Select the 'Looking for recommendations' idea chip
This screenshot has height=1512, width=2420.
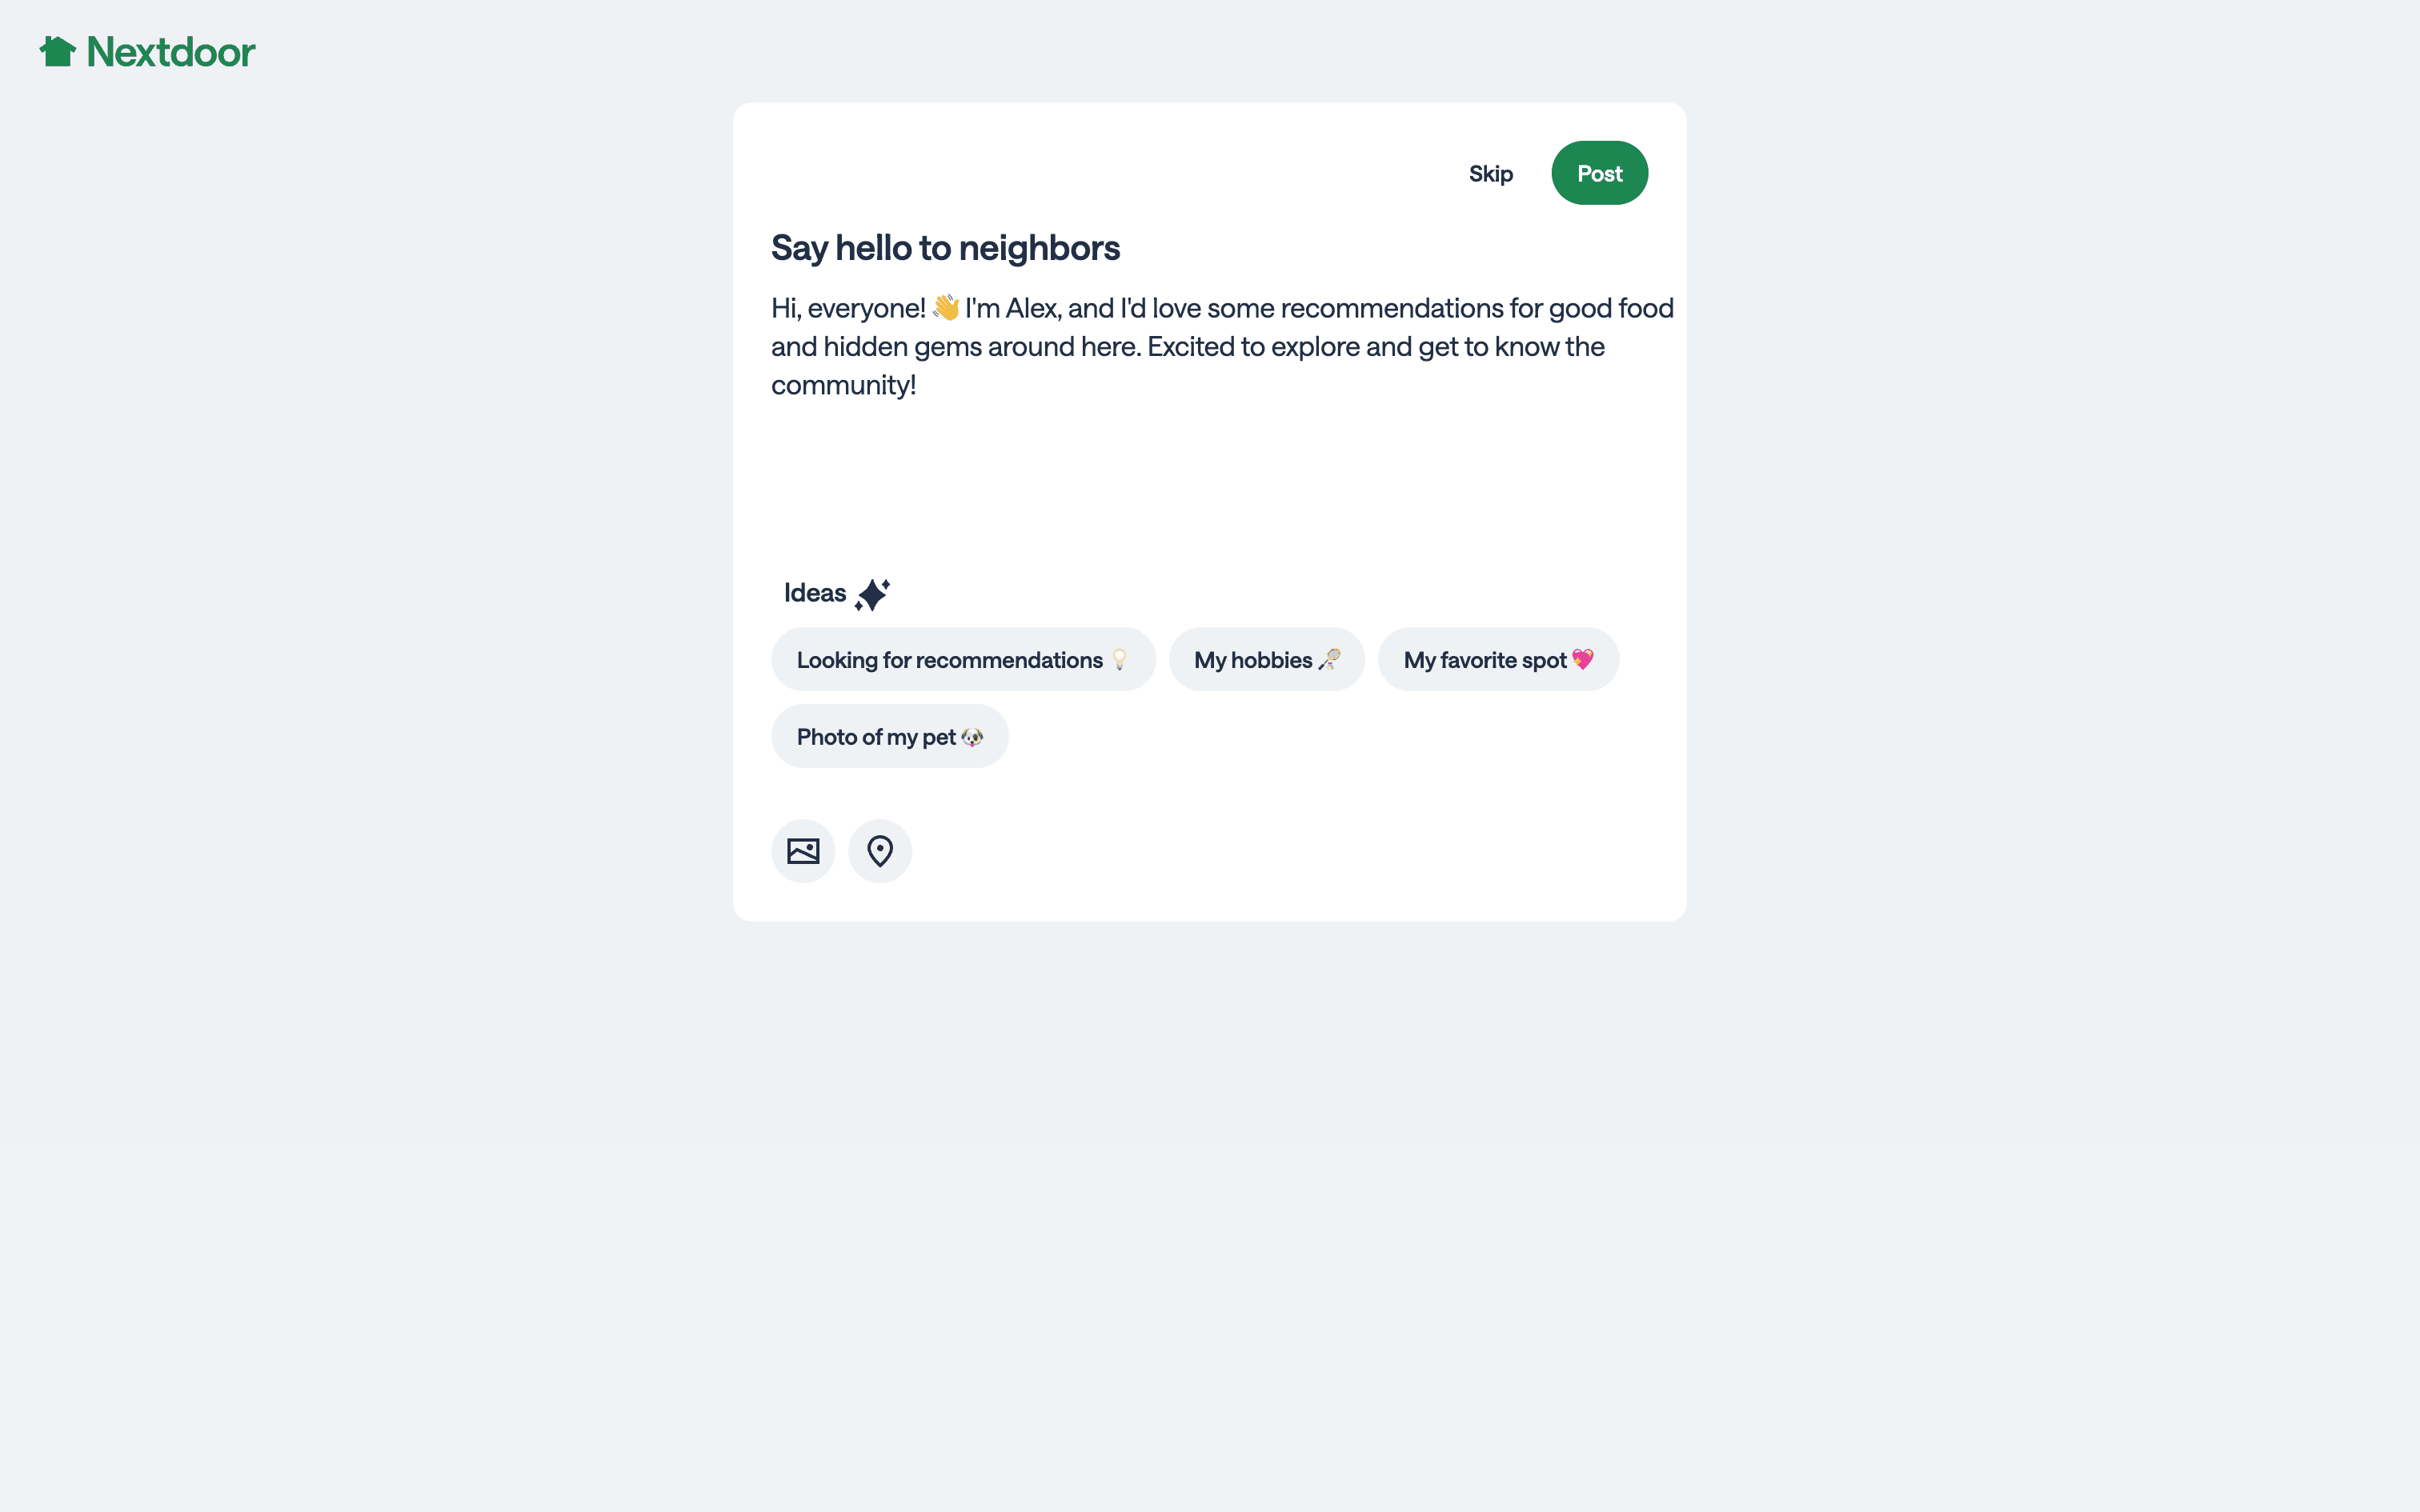(x=950, y=660)
